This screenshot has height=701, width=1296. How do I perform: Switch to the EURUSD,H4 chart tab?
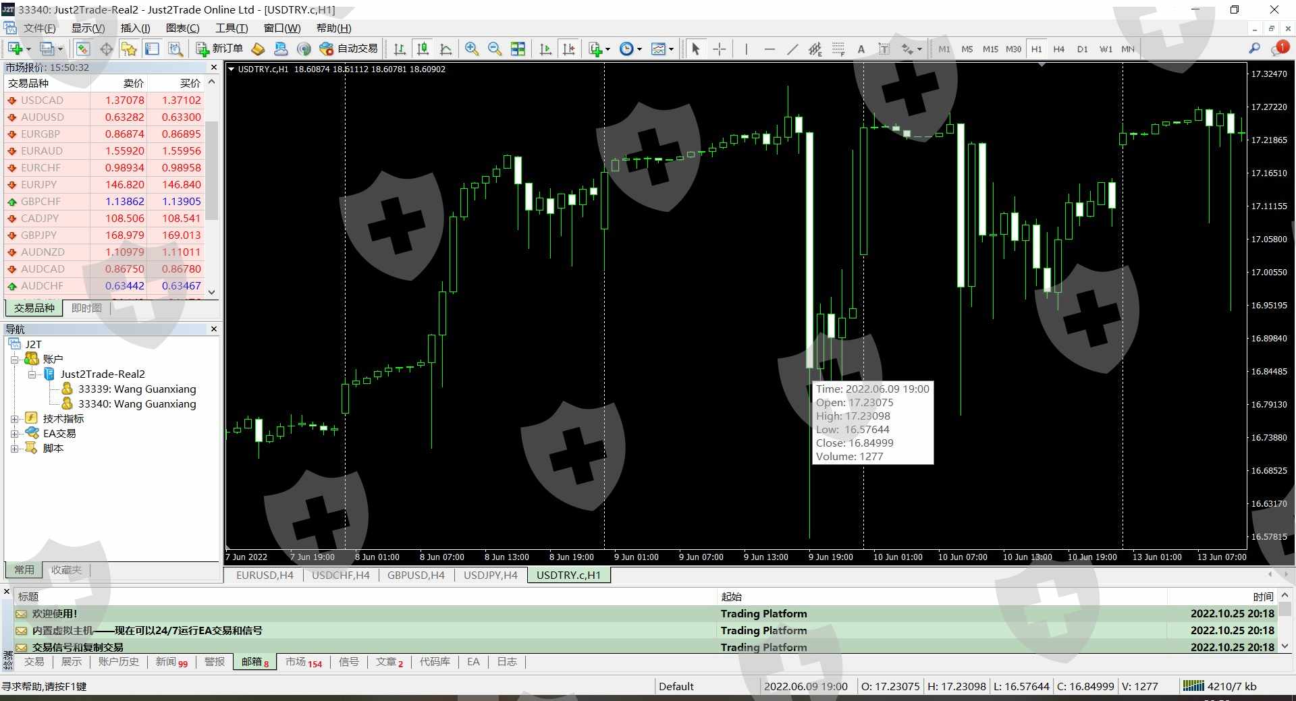coord(265,575)
